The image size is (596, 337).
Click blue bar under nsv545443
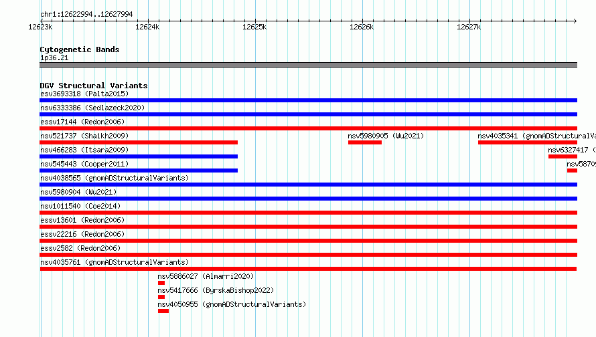[x=139, y=171]
